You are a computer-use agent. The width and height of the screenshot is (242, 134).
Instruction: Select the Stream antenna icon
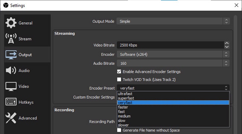click(x=11, y=38)
